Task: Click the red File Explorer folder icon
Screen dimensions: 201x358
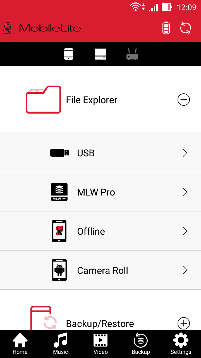Action: click(43, 100)
